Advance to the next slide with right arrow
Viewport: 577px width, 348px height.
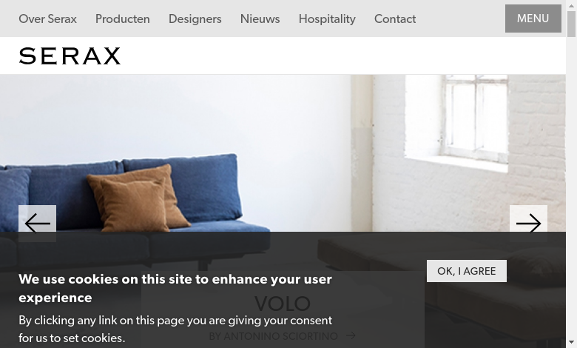528,223
